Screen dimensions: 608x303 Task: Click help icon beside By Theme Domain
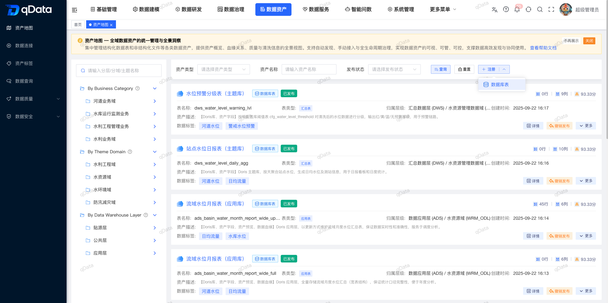tap(130, 152)
